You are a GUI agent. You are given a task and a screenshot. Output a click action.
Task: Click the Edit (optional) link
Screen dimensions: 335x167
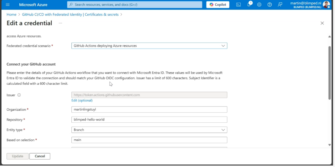pos(82,100)
